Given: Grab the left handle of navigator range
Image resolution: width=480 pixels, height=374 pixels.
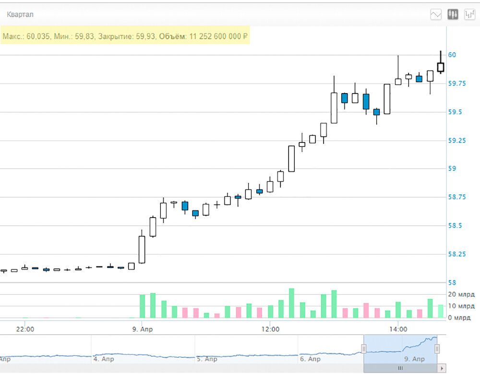Looking at the screenshot, I should pyautogui.click(x=364, y=349).
